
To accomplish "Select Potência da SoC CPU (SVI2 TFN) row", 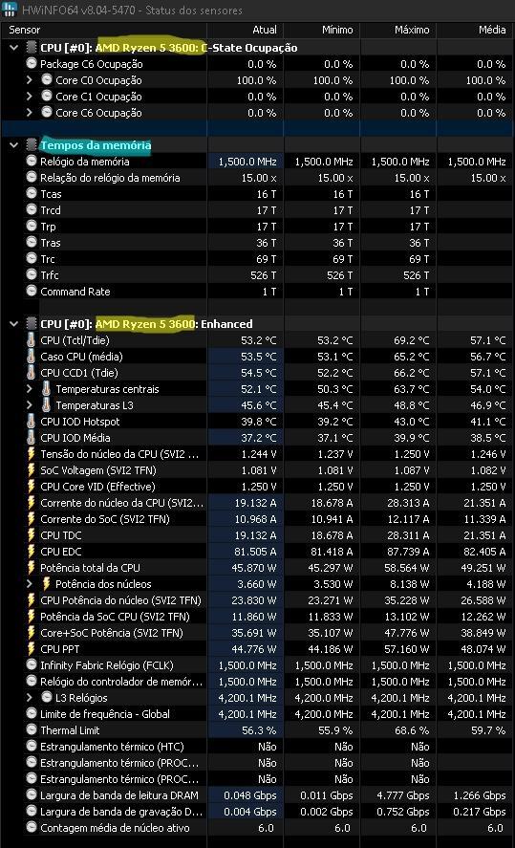I will coord(257,616).
